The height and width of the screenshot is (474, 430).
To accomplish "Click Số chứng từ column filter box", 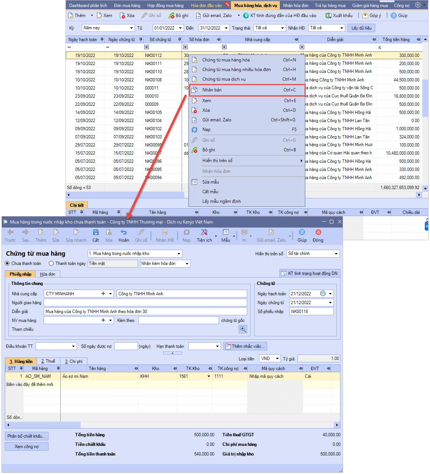I will pyautogui.click(x=147, y=47).
